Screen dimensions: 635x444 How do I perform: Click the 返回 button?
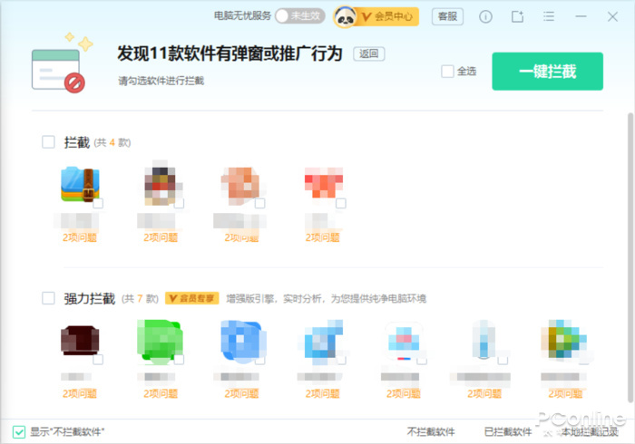point(368,53)
